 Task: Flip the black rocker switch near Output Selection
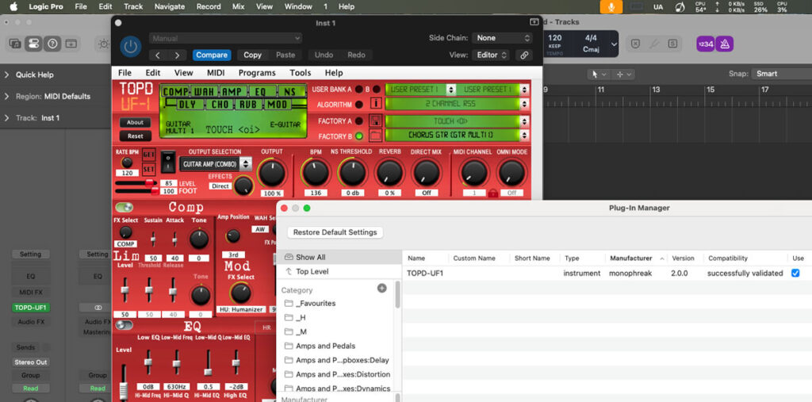167,162
